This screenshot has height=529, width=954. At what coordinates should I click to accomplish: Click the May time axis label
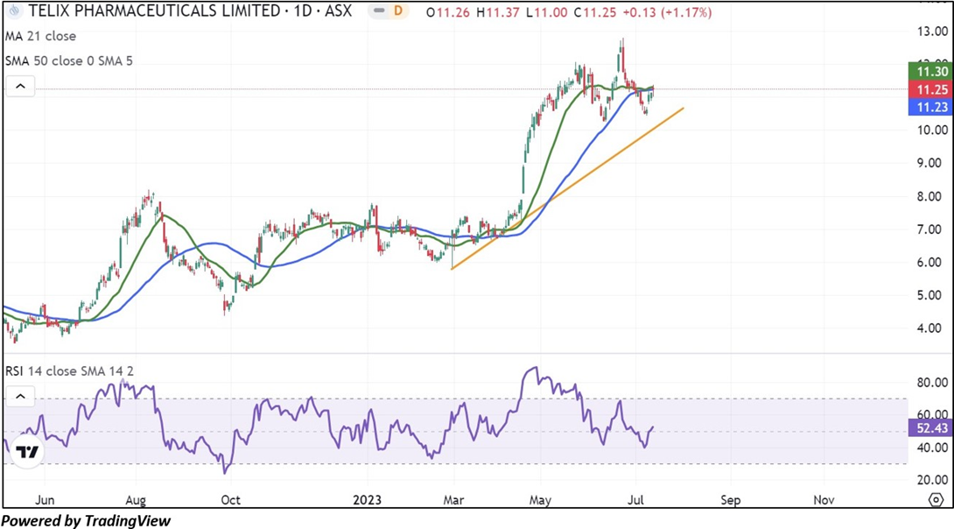[540, 500]
